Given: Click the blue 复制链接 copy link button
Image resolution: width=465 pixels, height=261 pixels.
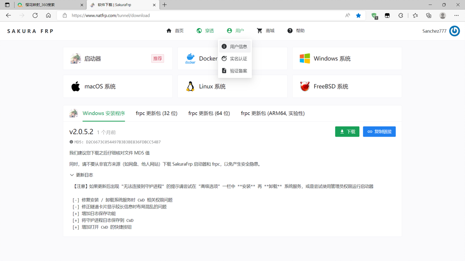Looking at the screenshot, I should tap(379, 132).
